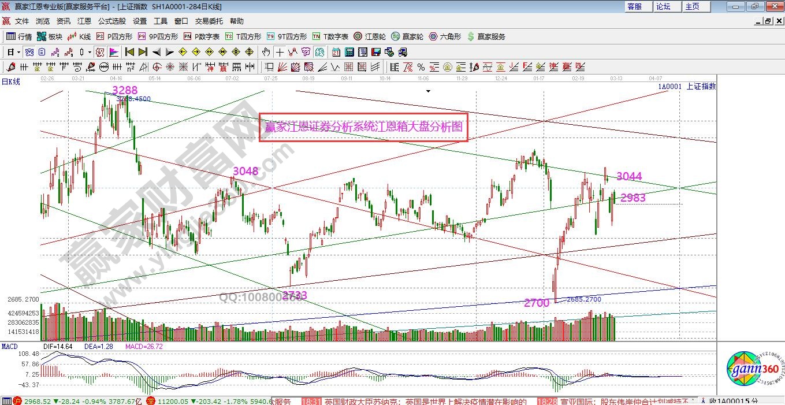This screenshot has width=785, height=405.
Task: Jump to first bar arrow icon
Action: (x=129, y=52)
